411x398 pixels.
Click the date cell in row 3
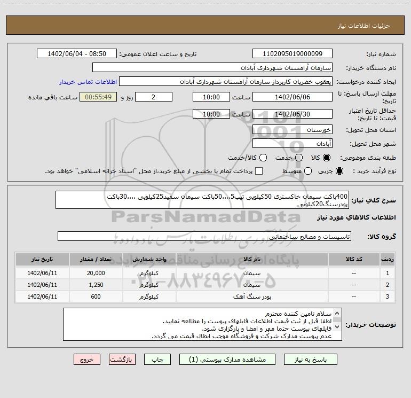point(42,296)
